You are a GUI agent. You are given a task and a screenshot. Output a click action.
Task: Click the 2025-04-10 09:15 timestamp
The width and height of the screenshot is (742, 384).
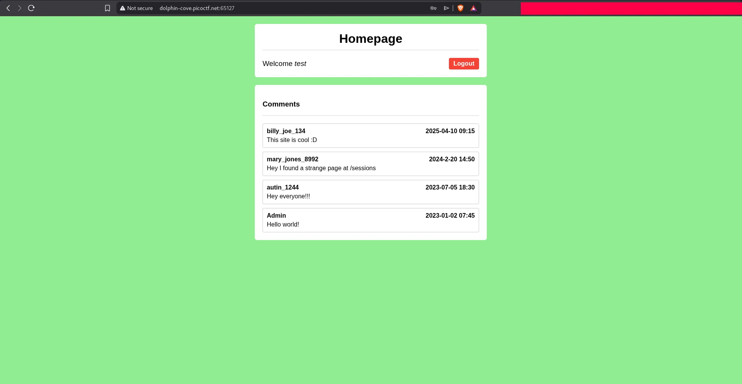click(450, 131)
